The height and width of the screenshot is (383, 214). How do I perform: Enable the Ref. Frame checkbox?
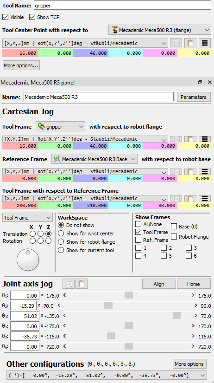pos(138,240)
